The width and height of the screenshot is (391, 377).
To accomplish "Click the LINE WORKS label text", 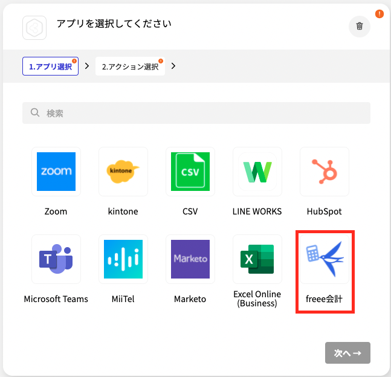I will click(257, 211).
